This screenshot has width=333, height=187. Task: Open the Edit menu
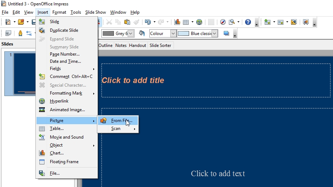click(x=16, y=12)
